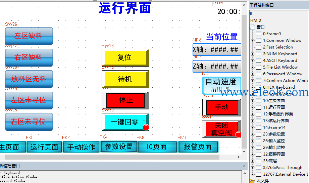Click the IO页面 function key
This screenshot has width=309, height=183.
click(x=157, y=147)
